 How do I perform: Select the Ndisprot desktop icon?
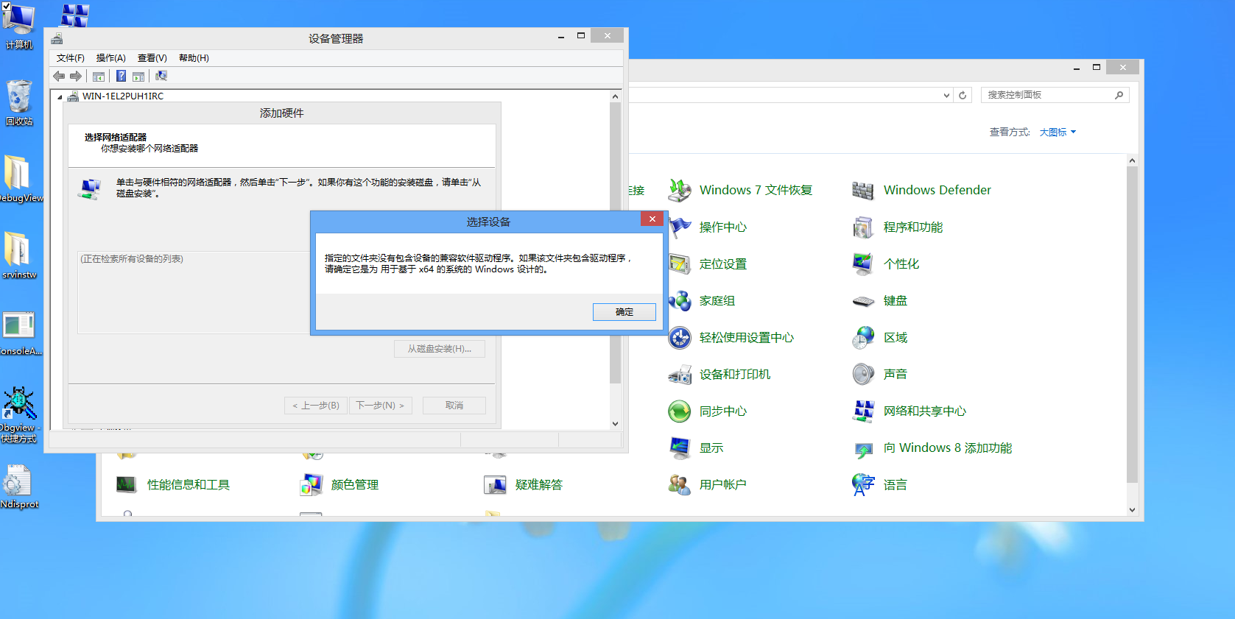coord(19,486)
